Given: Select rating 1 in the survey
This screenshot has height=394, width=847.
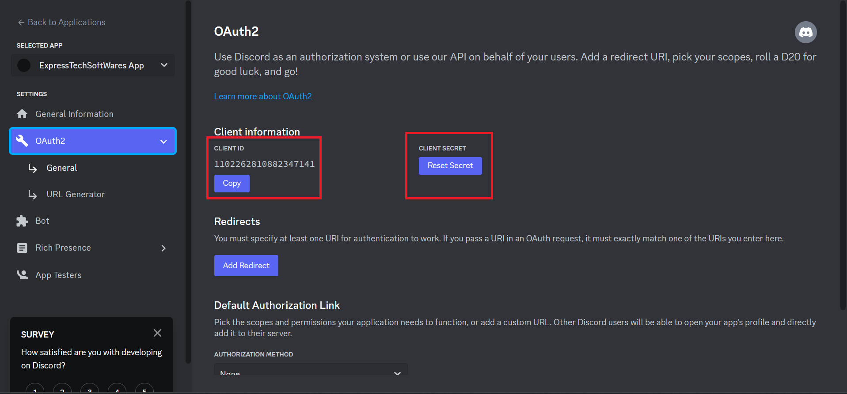Looking at the screenshot, I should [35, 390].
